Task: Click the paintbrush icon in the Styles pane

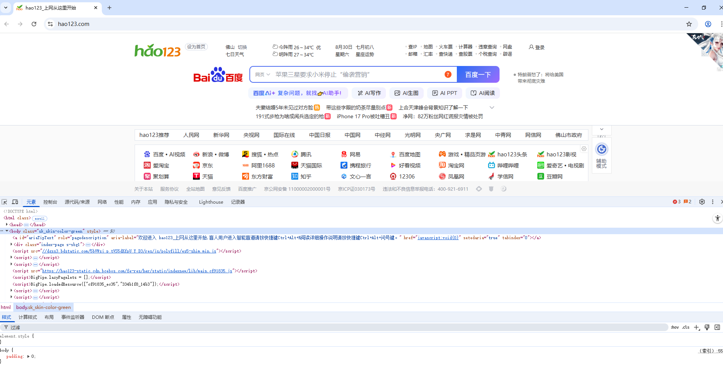Action: point(707,327)
